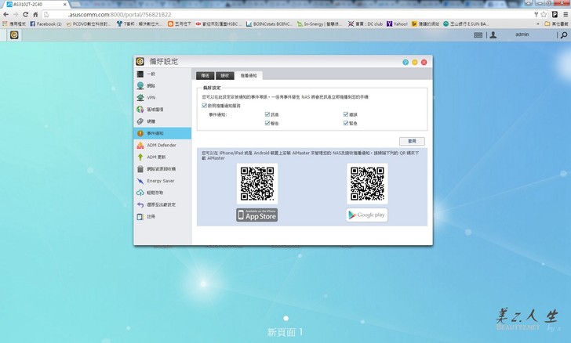Open Factory Default restore arrow item
The image size is (571, 343).
click(162, 204)
